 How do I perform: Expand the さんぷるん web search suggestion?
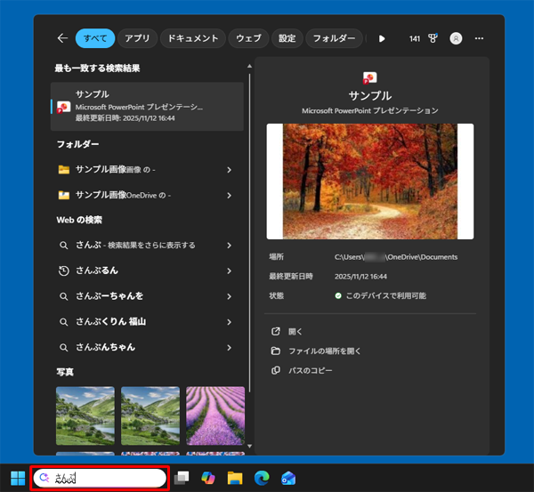tap(229, 270)
